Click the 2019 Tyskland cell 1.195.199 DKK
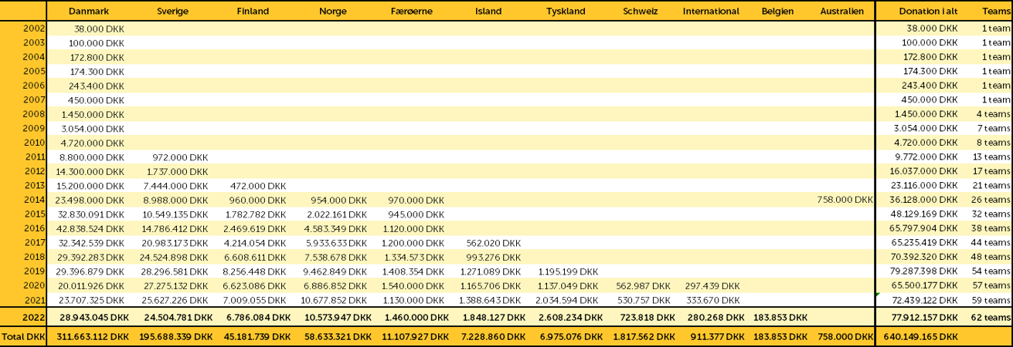1013x347 pixels. [567, 271]
